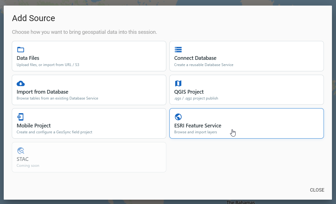Click 'Create and configure a GeoSync field project' text
This screenshot has width=336, height=204.
[54, 132]
